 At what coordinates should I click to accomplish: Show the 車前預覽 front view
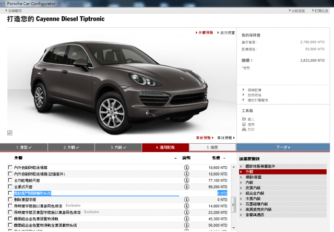tap(205, 138)
